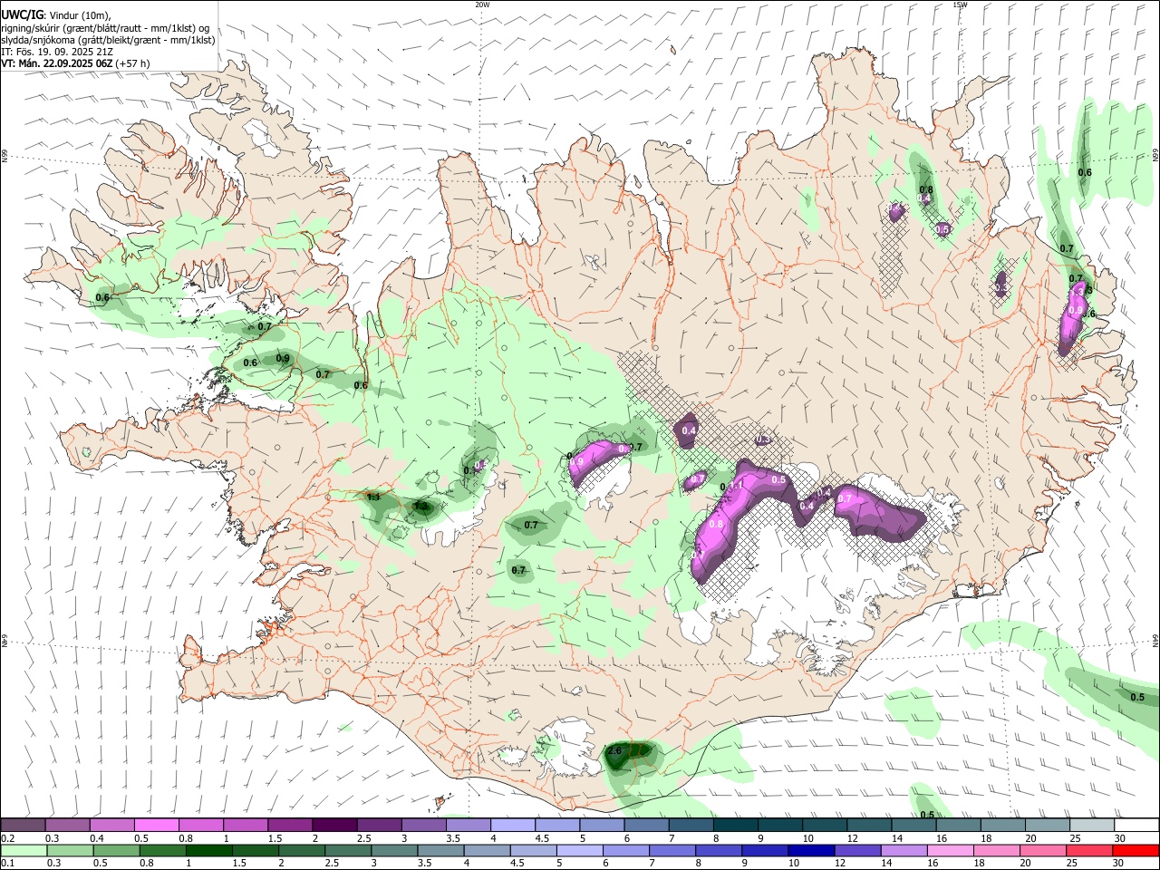Screen dimensions: 1160x870
Task: Click the "20W" longitude label at the top
Action: click(482, 5)
